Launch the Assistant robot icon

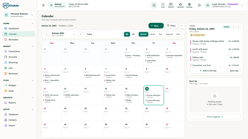tap(181, 5)
